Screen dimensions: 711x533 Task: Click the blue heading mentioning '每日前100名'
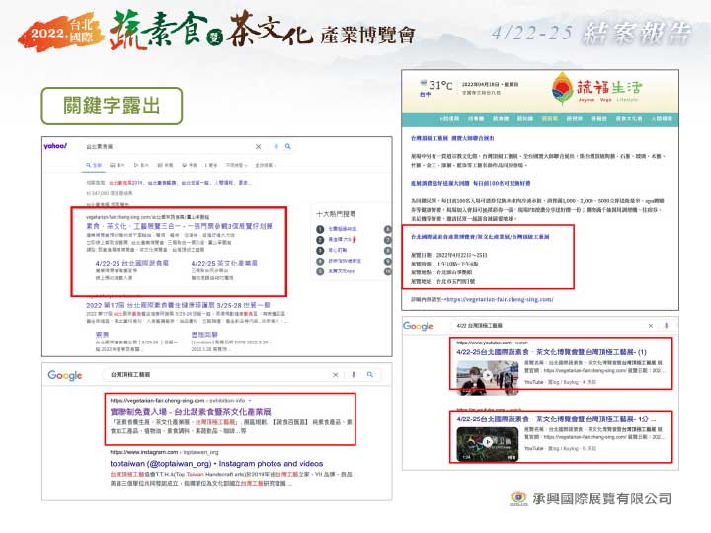tap(471, 184)
